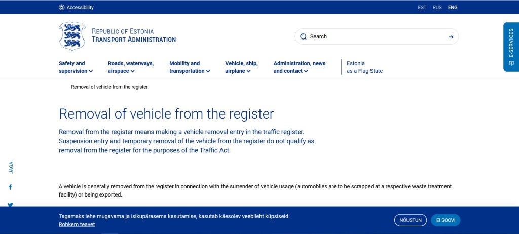Open the E-Services side tab
519x234 pixels.
(x=511, y=47)
